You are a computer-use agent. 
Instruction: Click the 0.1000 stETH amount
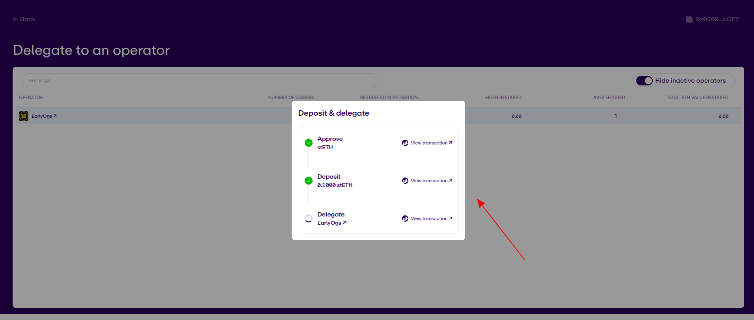(x=335, y=185)
